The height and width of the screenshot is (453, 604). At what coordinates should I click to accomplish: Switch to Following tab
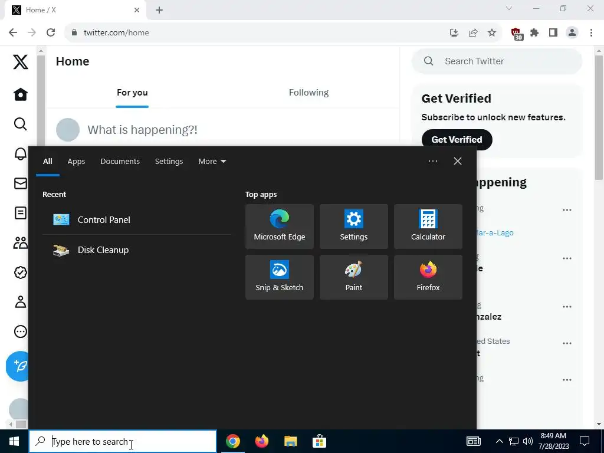pyautogui.click(x=308, y=93)
